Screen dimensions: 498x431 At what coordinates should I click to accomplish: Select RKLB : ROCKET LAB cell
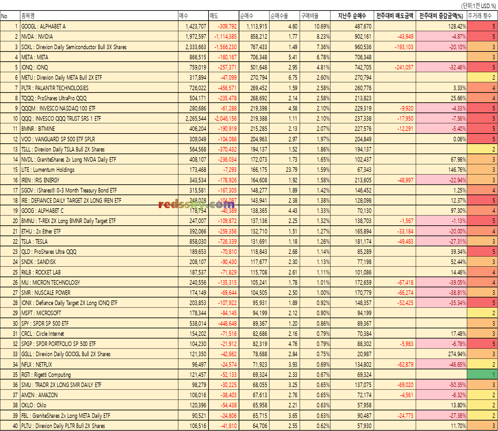coord(99,272)
